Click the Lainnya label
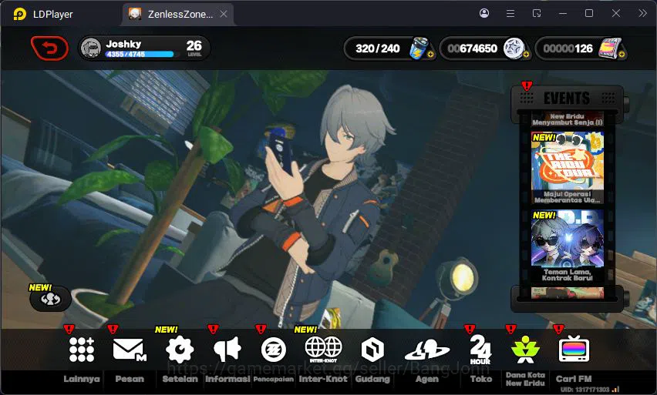 click(82, 379)
